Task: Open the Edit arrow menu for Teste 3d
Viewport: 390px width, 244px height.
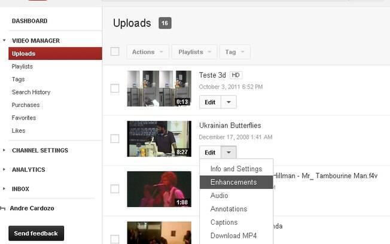Action: pos(228,102)
